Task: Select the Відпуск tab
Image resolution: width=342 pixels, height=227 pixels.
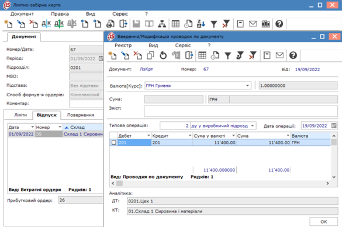Action: (x=47, y=115)
